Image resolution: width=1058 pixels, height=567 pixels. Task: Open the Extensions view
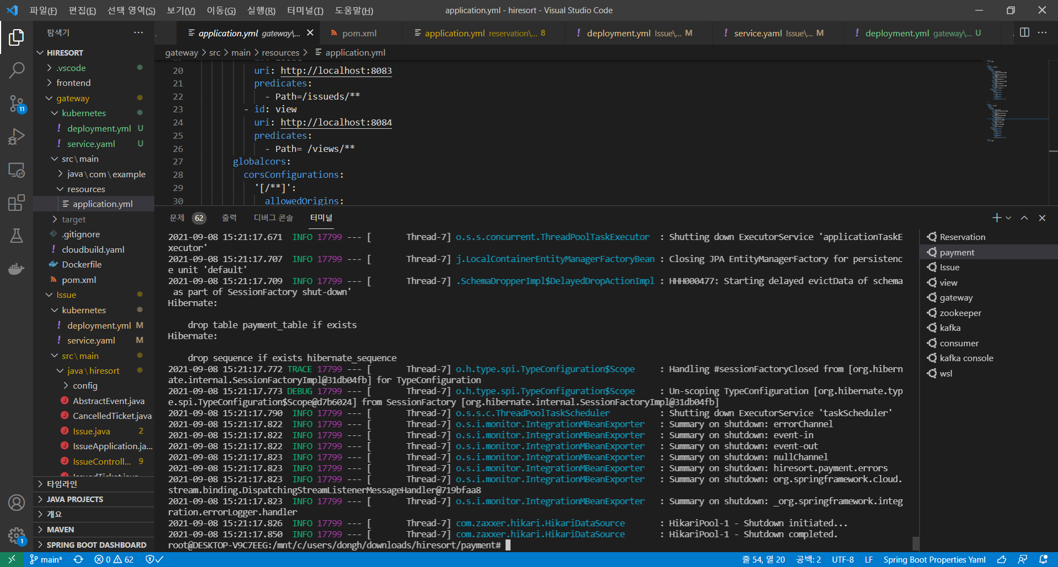tap(17, 203)
